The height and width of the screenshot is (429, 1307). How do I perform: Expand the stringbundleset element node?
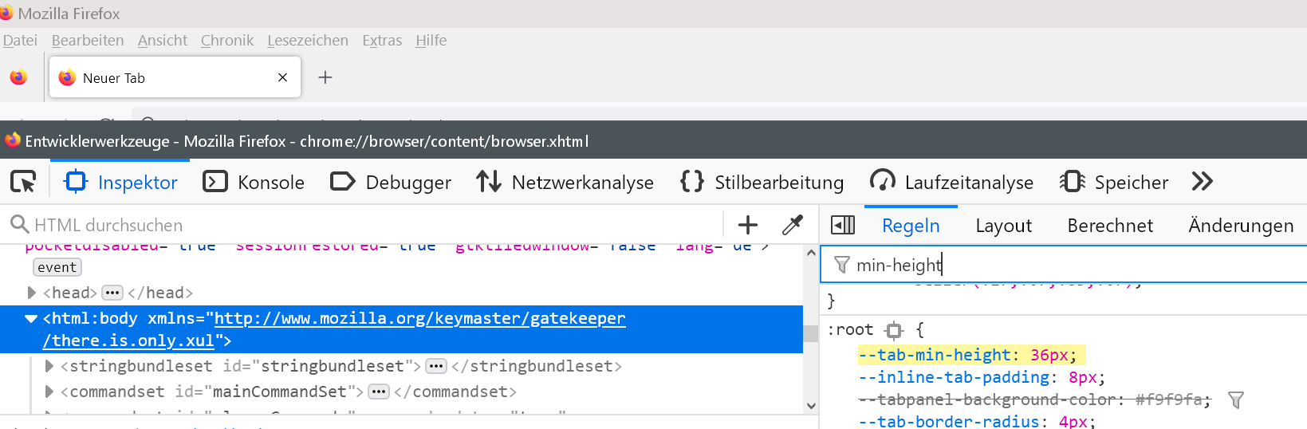(x=49, y=366)
